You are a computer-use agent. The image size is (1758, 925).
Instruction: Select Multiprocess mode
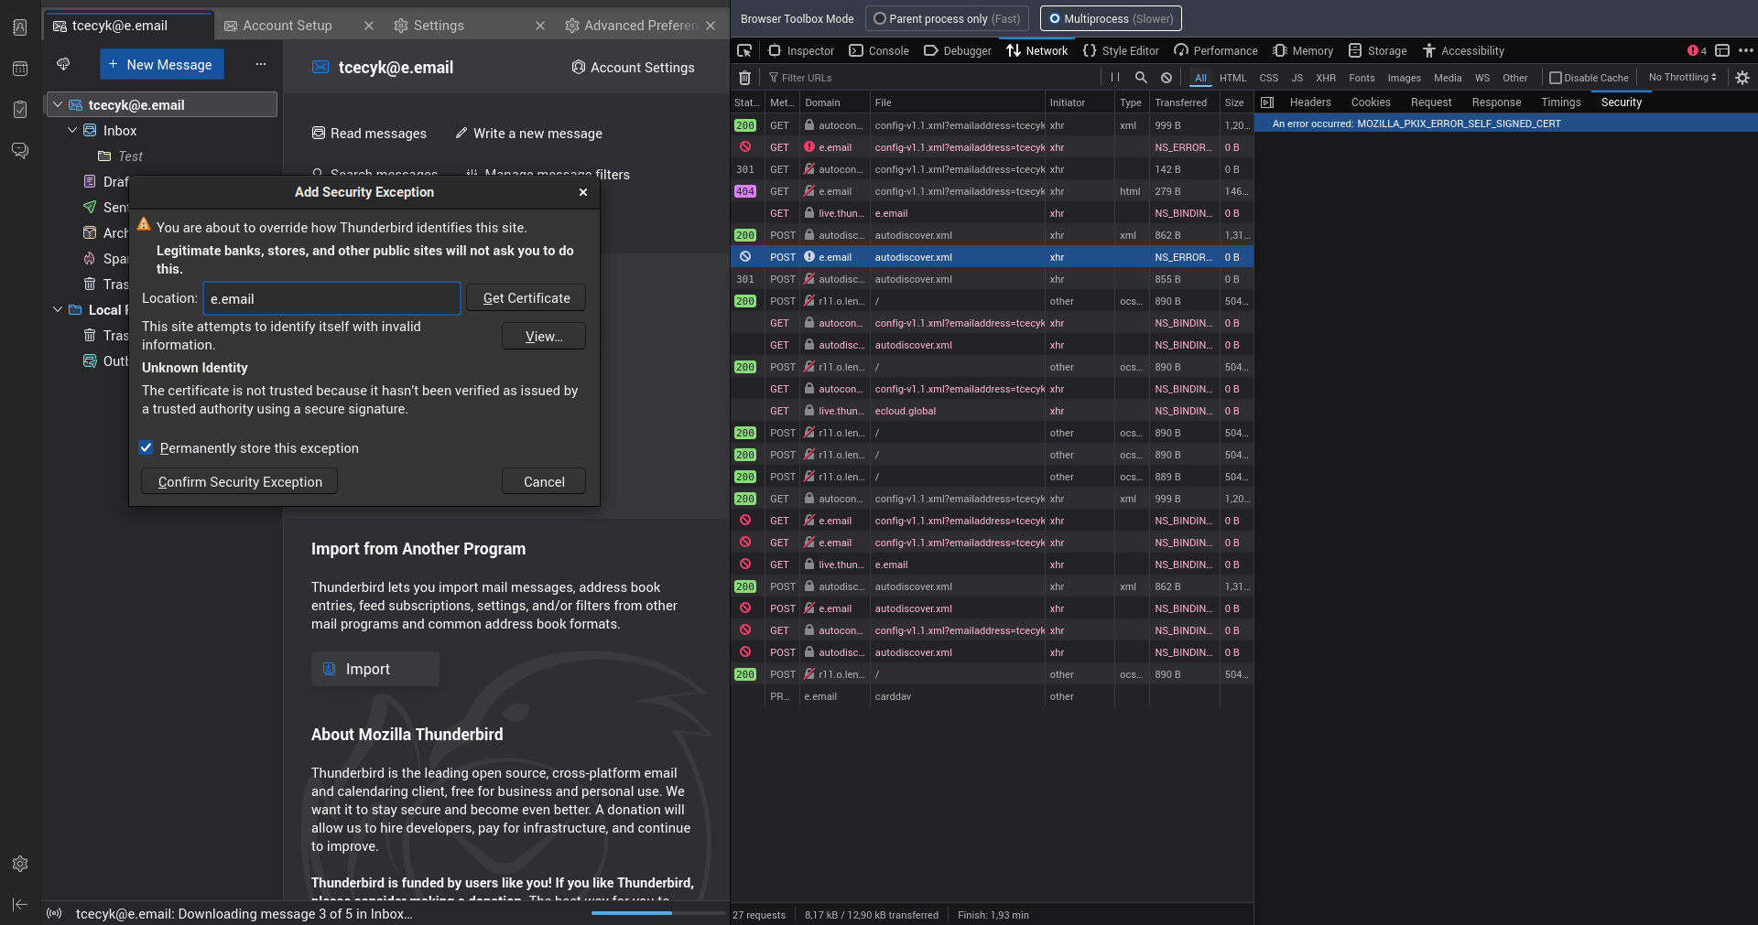[x=1111, y=18]
